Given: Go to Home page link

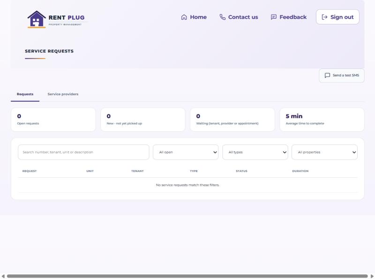Looking at the screenshot, I should pyautogui.click(x=194, y=17).
